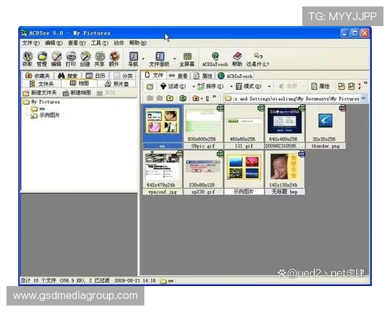Switch to the 查看 tab

pos(177,75)
